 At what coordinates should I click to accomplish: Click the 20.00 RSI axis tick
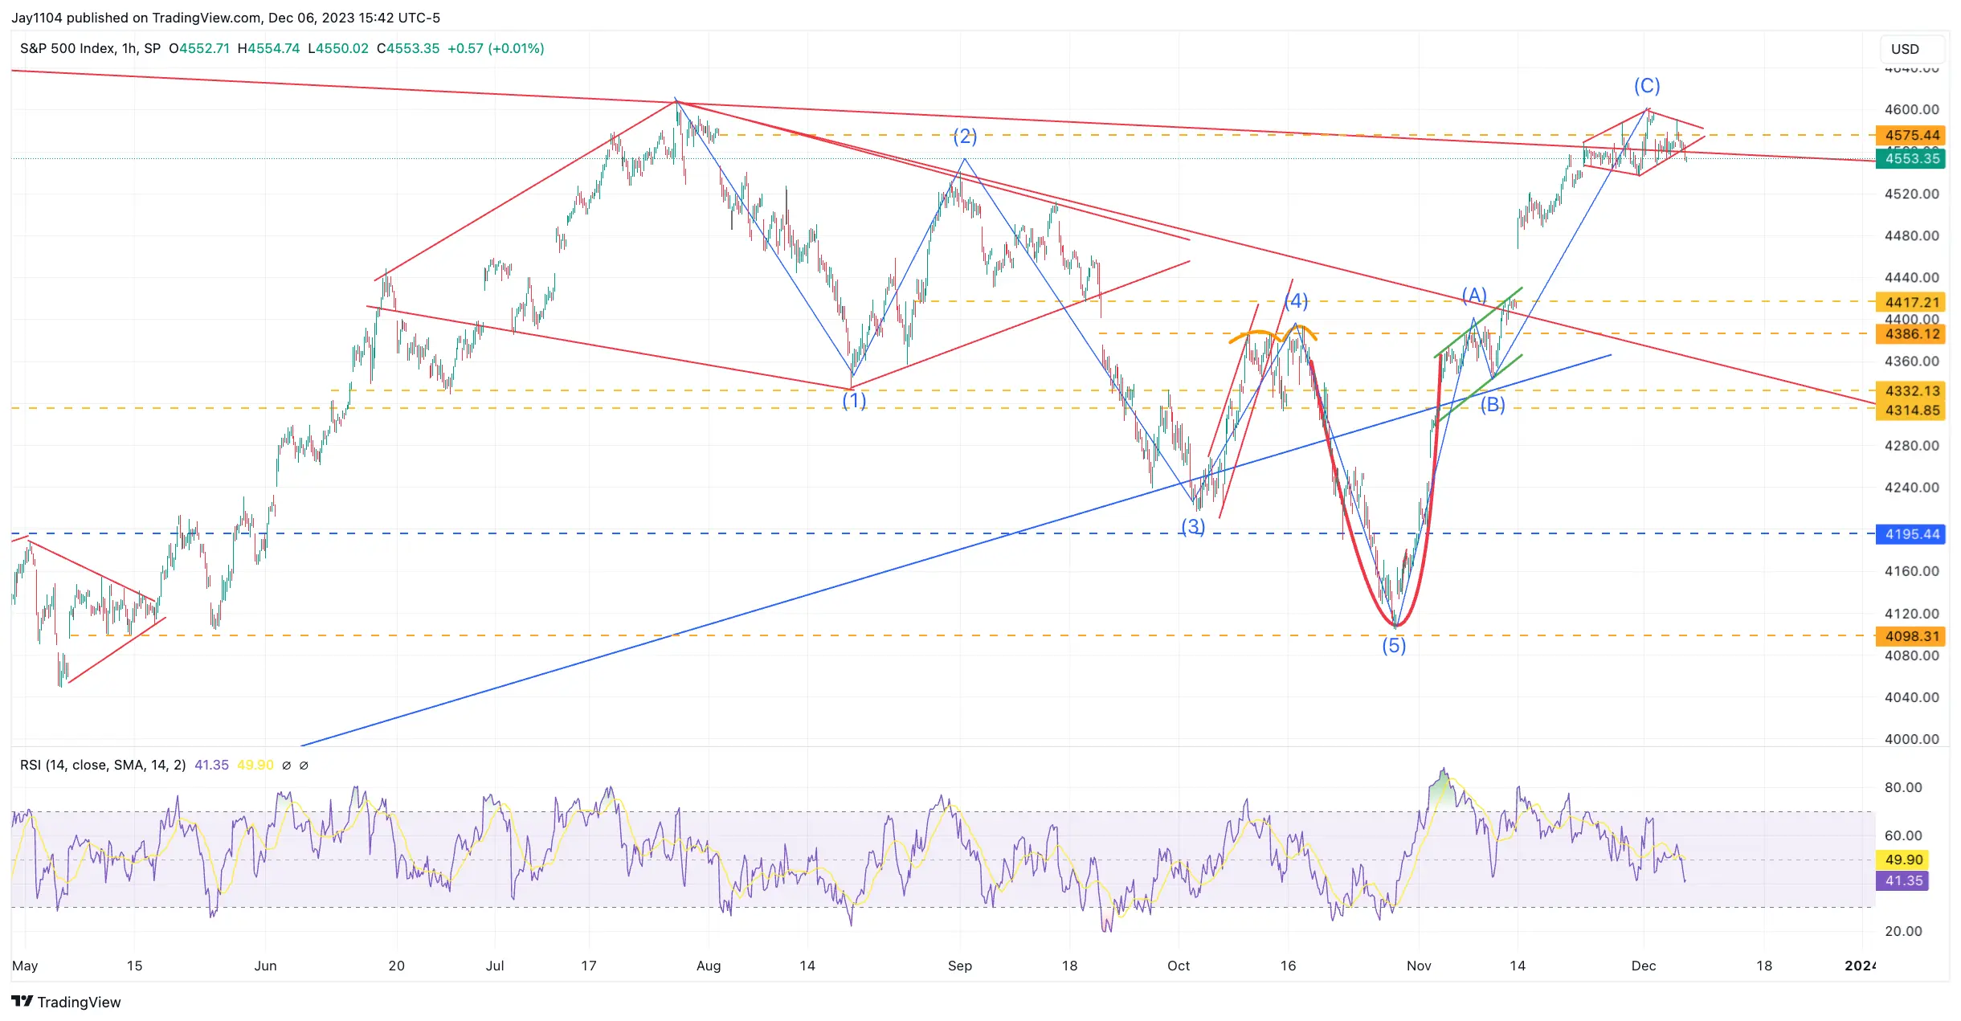(x=1903, y=931)
